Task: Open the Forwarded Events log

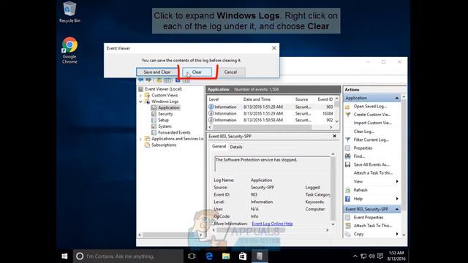Action: [174, 132]
